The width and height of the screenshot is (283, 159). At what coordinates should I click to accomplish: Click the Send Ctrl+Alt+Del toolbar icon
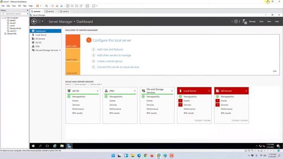46,6
